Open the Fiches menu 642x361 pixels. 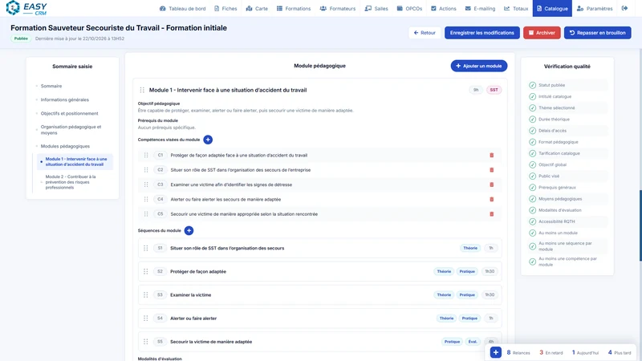(226, 8)
